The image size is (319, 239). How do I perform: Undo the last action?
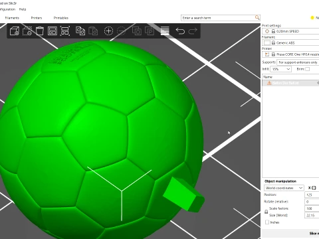[x=180, y=31]
